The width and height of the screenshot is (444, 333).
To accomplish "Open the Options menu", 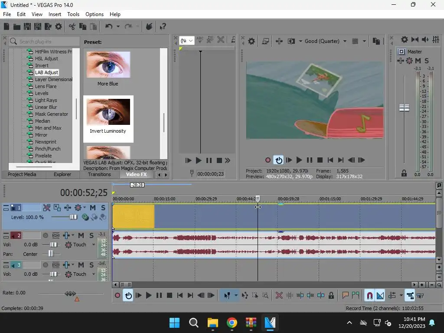I will [x=95, y=14].
